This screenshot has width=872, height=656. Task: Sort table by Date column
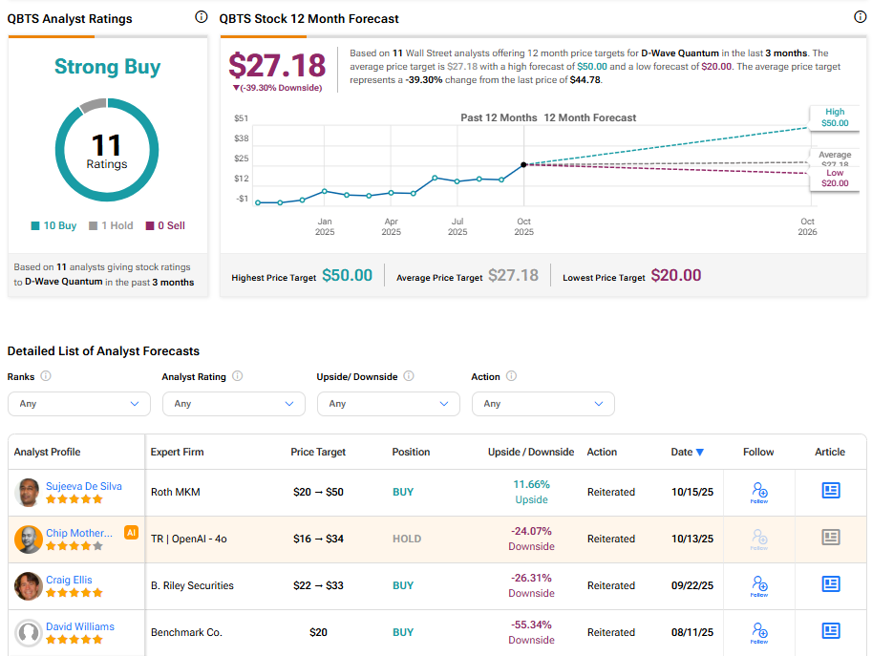687,453
